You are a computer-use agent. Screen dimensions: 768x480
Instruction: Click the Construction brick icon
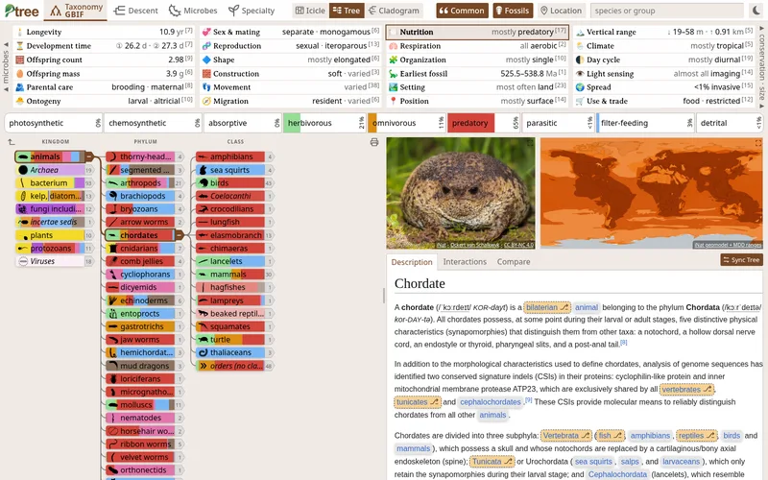[x=206, y=74]
